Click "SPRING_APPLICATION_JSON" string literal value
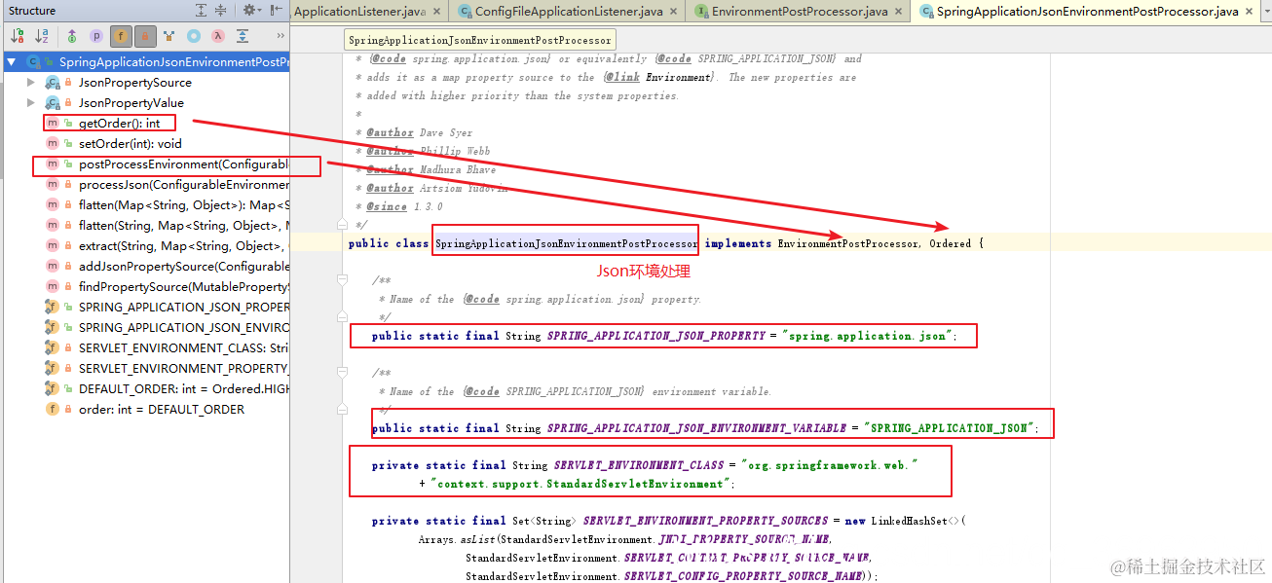1272x583 pixels. click(948, 428)
